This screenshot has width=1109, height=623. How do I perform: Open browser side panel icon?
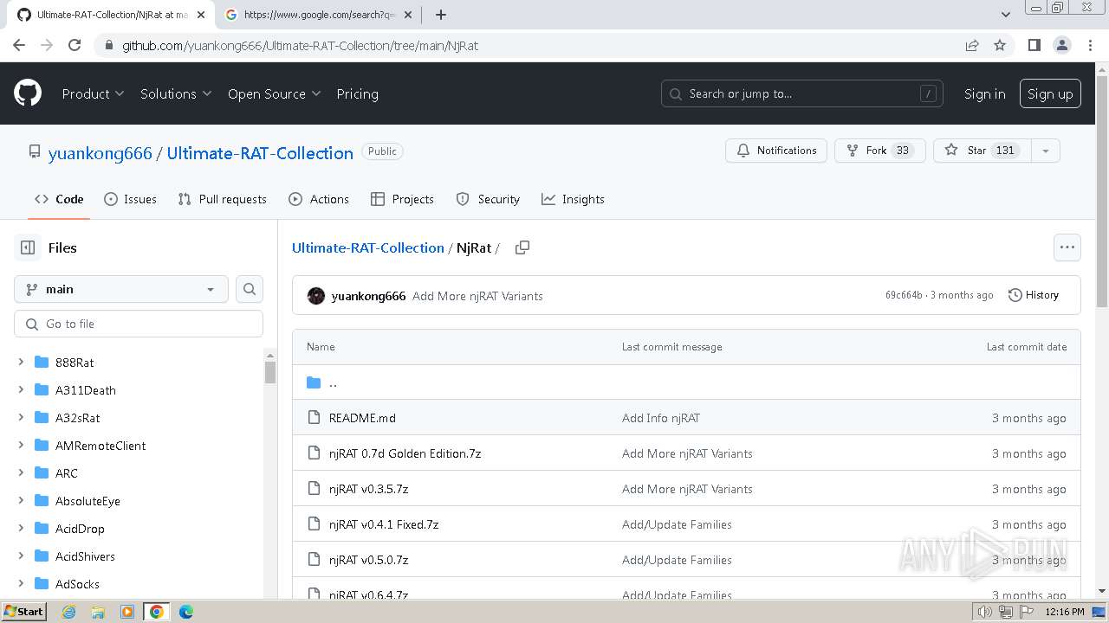[1034, 45]
